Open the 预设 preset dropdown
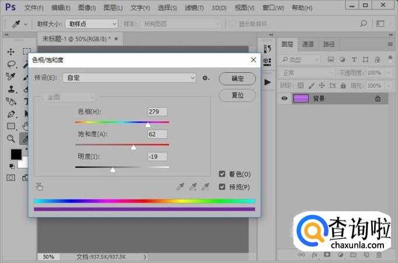Viewport: 398px width, 263px height. coord(130,78)
